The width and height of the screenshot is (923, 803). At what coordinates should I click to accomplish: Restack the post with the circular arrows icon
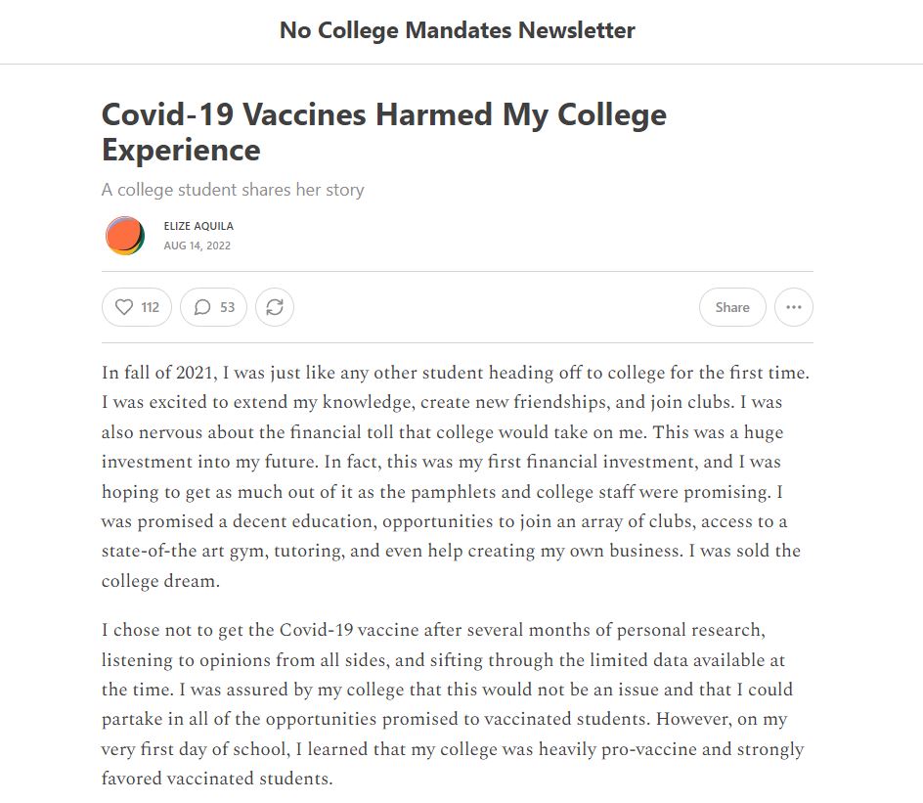pos(275,307)
